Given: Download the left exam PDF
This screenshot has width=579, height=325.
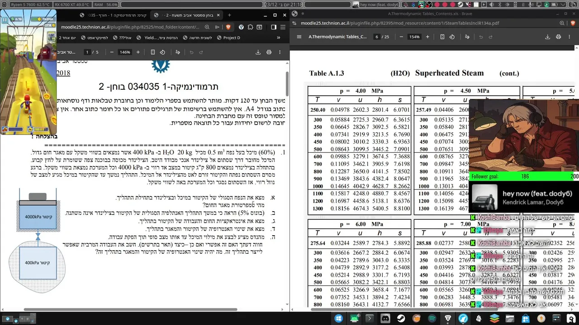Looking at the screenshot, I should 258,52.
